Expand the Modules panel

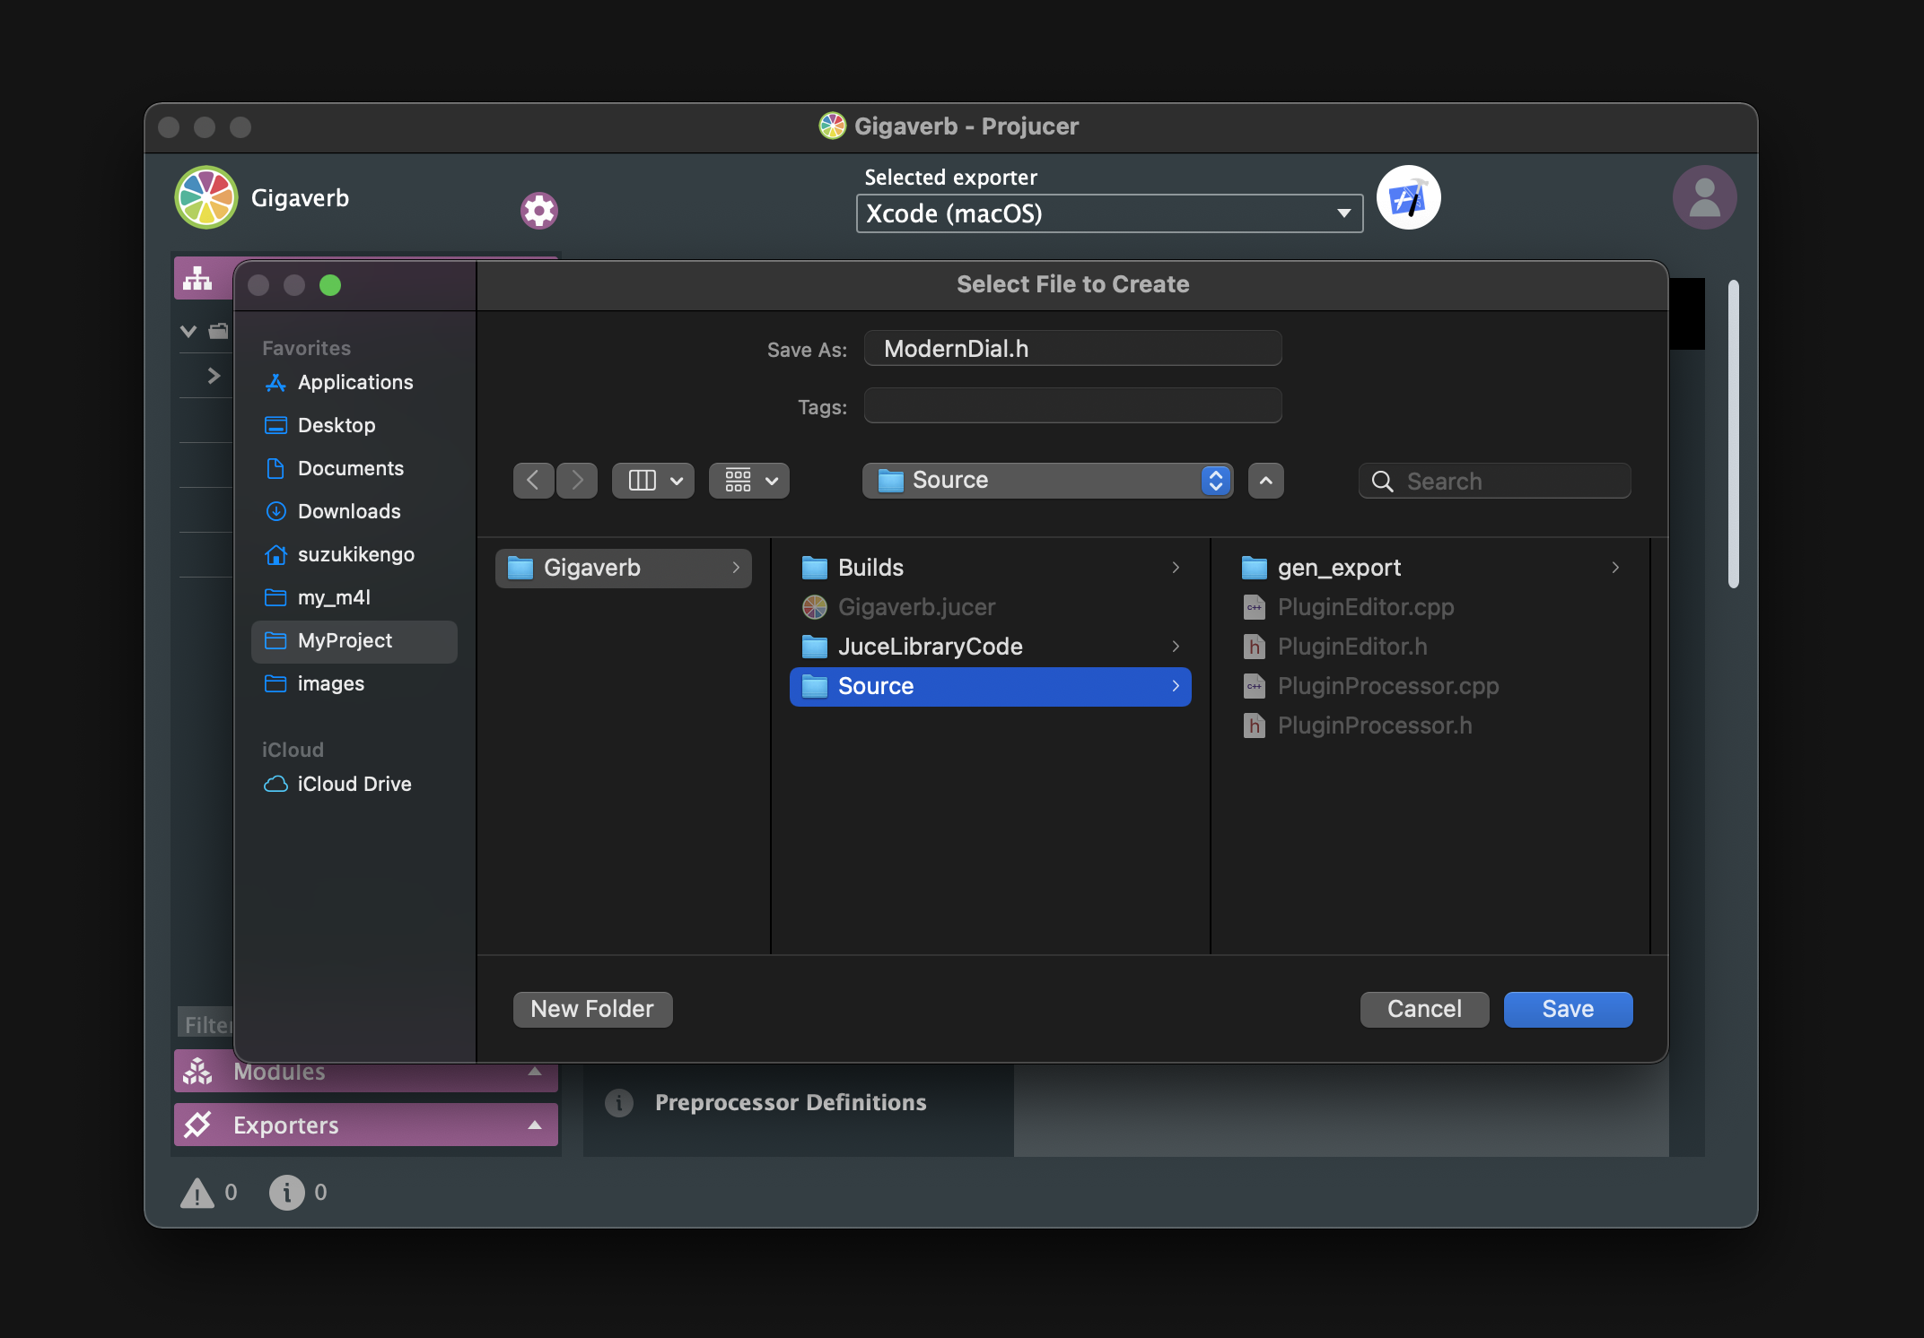[x=535, y=1071]
